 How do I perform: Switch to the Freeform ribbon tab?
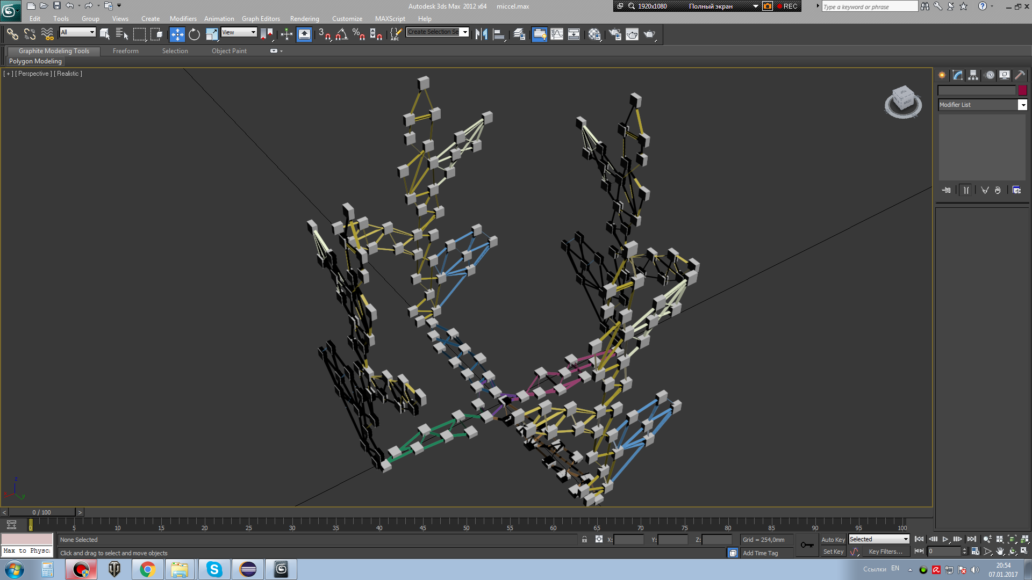[125, 51]
